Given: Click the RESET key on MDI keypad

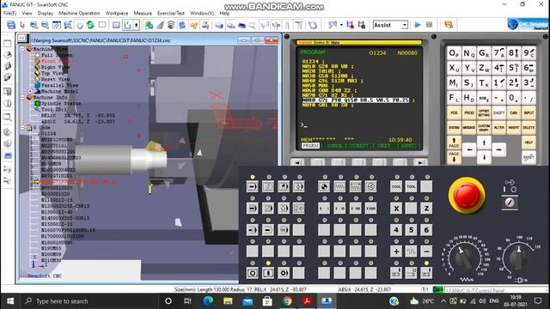Looking at the screenshot, I should tap(529, 158).
